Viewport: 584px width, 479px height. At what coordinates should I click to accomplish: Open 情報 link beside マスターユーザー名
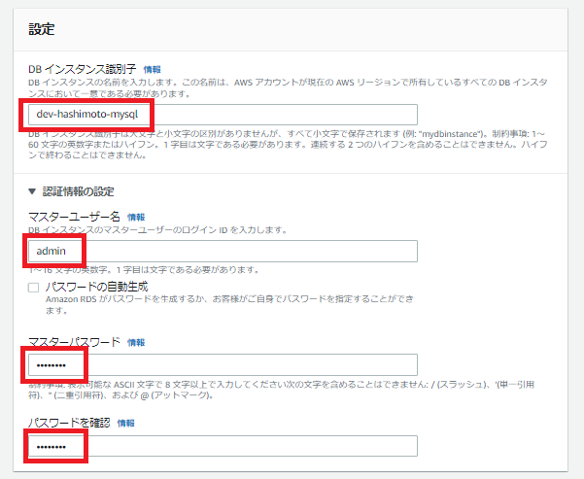click(136, 217)
